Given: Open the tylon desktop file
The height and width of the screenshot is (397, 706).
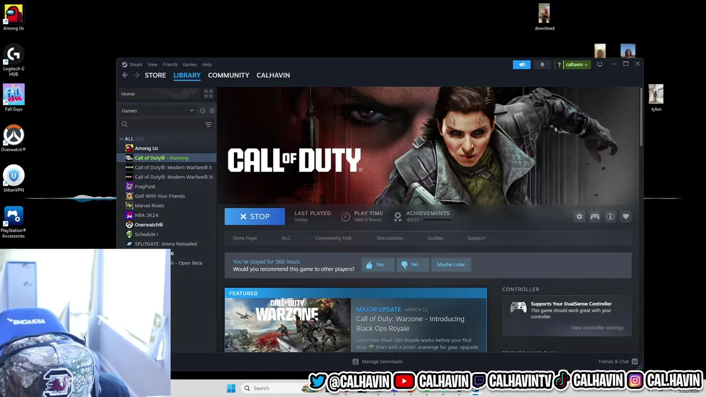Looking at the screenshot, I should pyautogui.click(x=656, y=98).
